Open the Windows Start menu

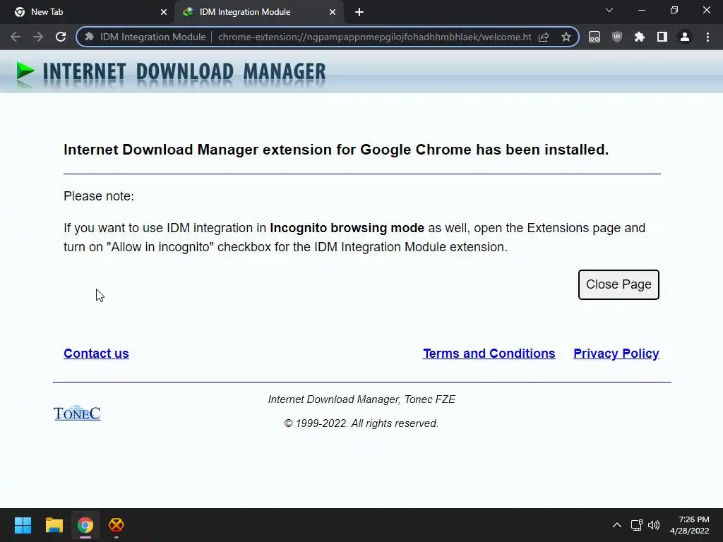click(23, 525)
